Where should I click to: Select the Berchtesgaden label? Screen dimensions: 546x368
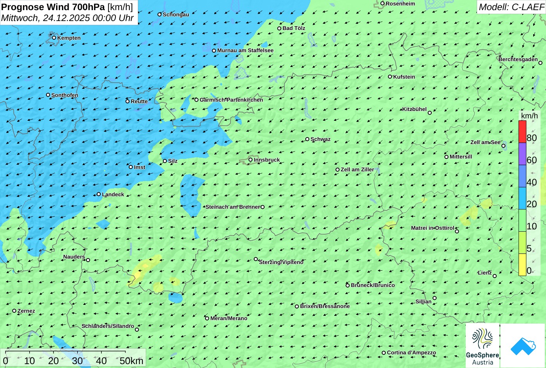click(x=518, y=59)
